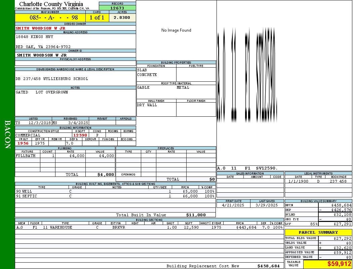Select the empty Physical 911 Address field
This screenshot has width=353, height=269.
click(x=75, y=63)
